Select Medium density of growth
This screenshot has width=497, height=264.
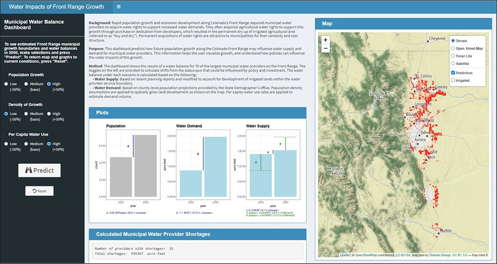tap(26, 114)
